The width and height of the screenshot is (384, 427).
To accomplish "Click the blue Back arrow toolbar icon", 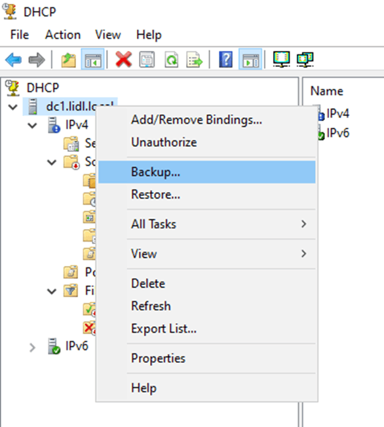I will [13, 60].
